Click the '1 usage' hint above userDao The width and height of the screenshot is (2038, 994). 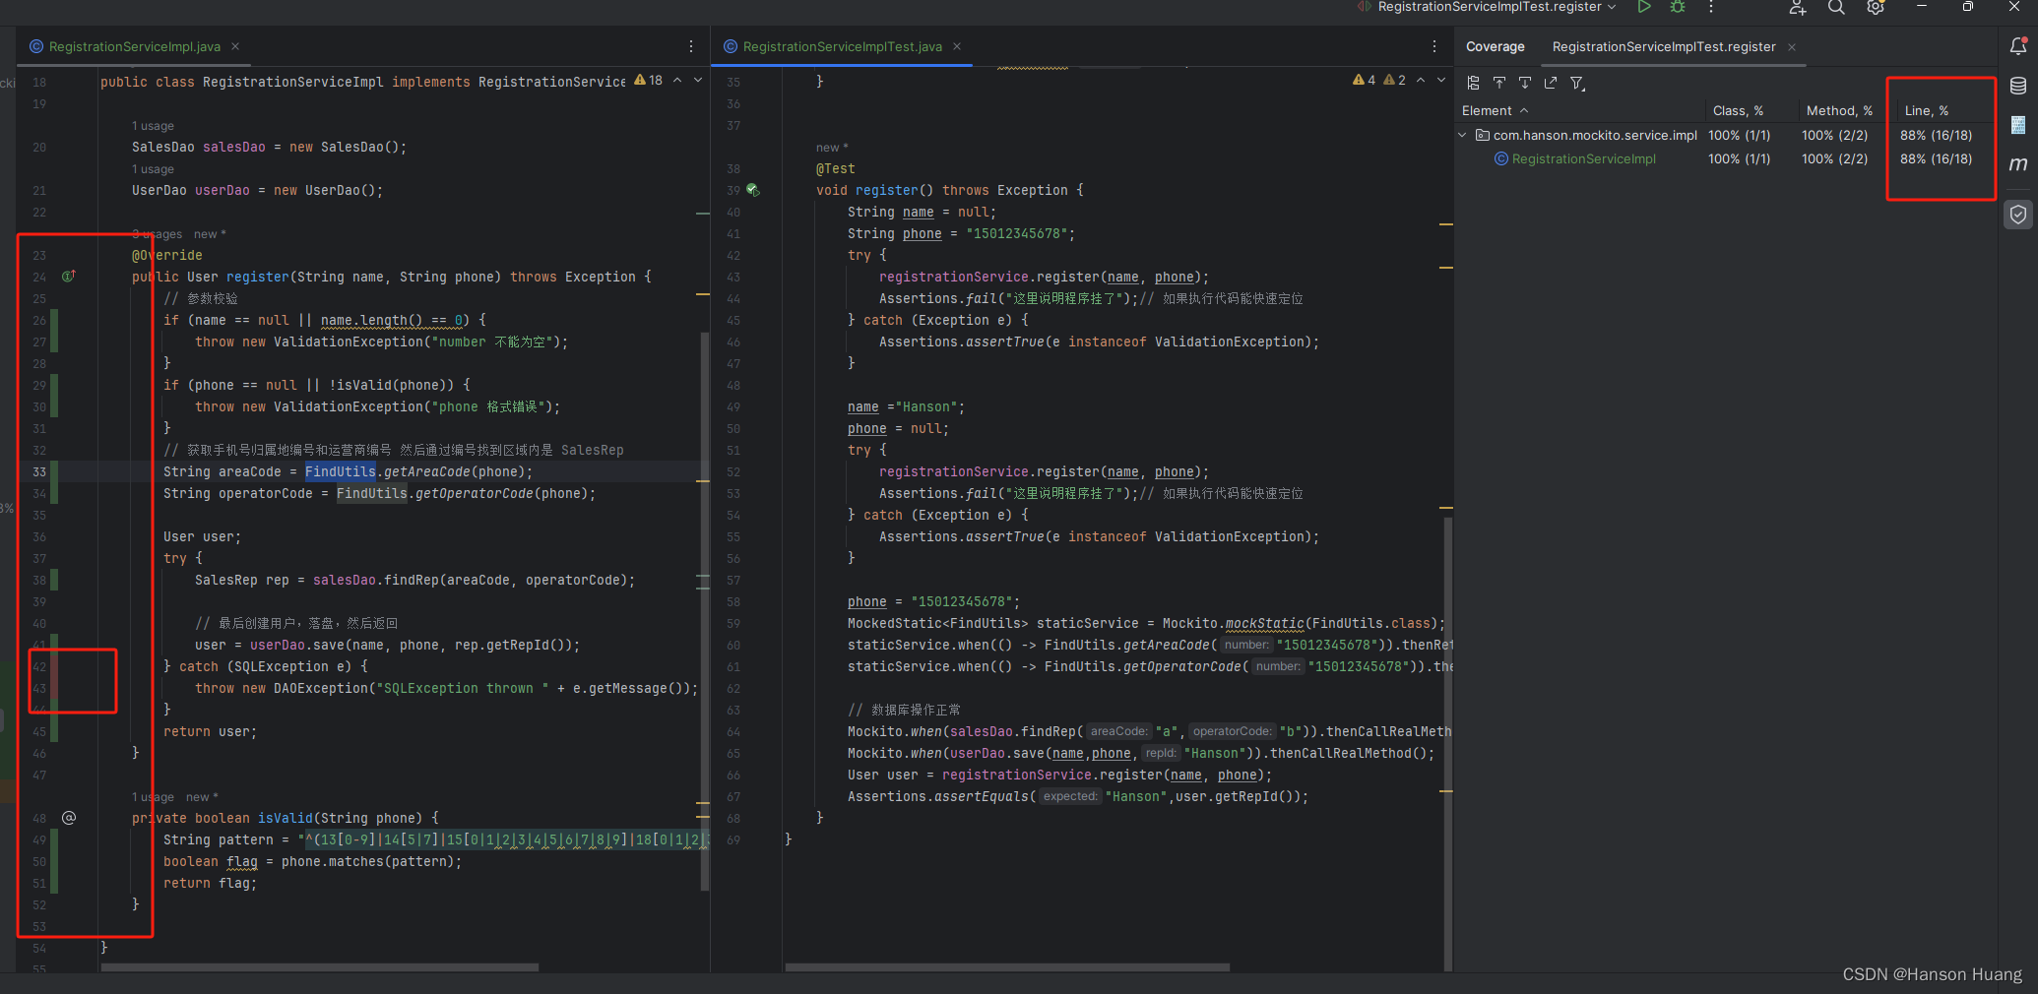(x=153, y=169)
